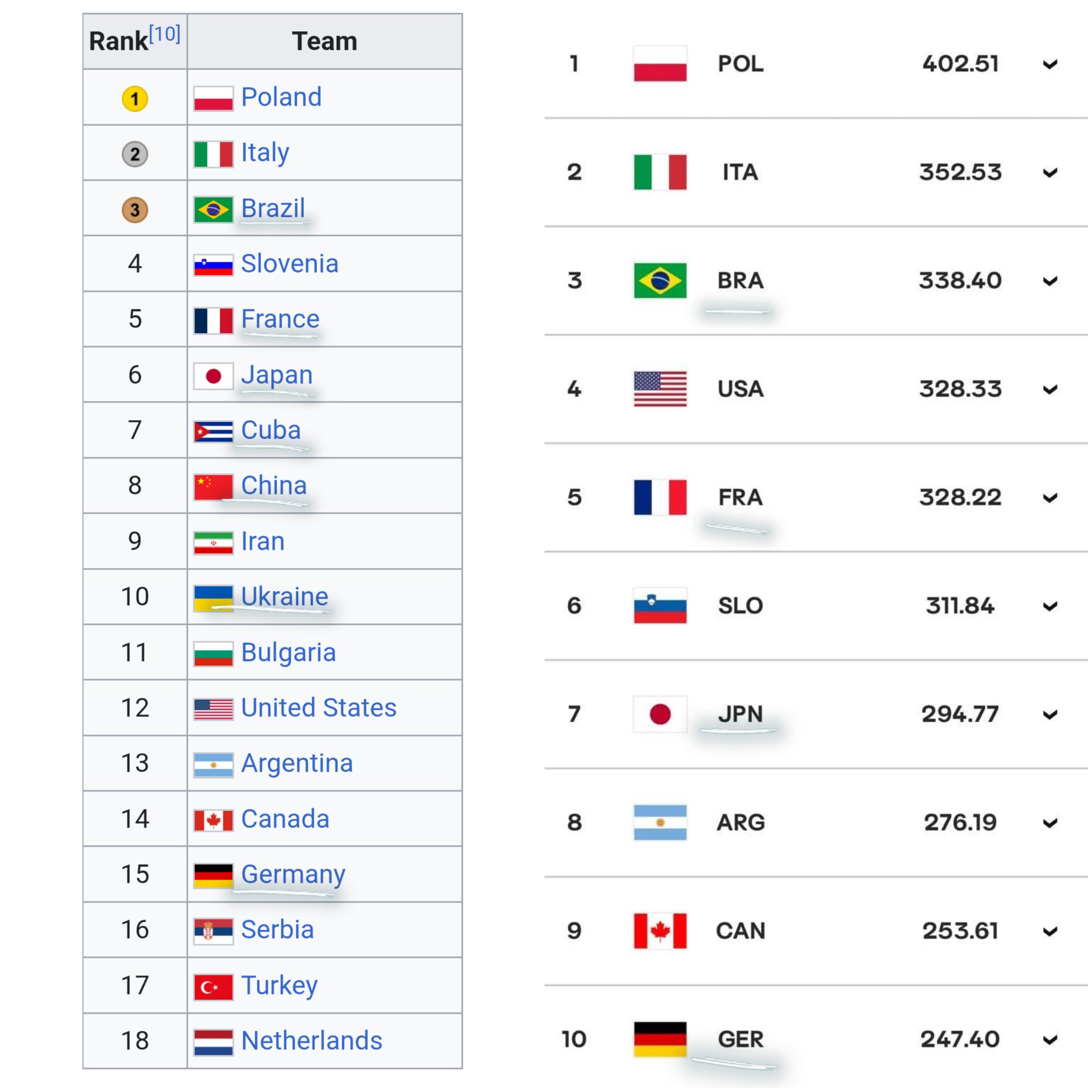Click the Slovenia flag beside SLO
This screenshot has width=1088, height=1088.
[660, 606]
